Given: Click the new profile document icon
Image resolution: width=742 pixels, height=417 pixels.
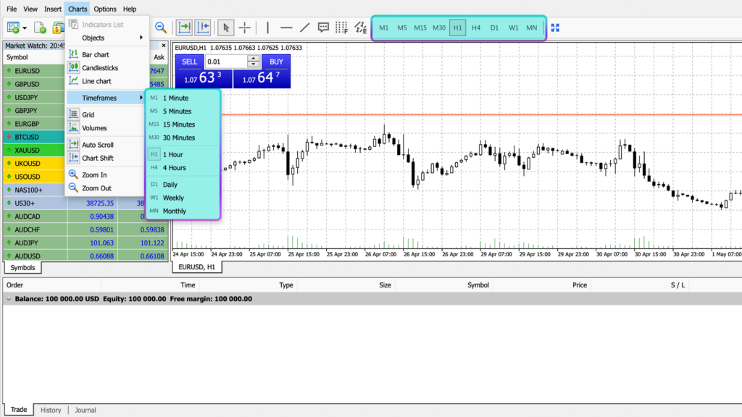Looking at the screenshot, I should coord(41,28).
